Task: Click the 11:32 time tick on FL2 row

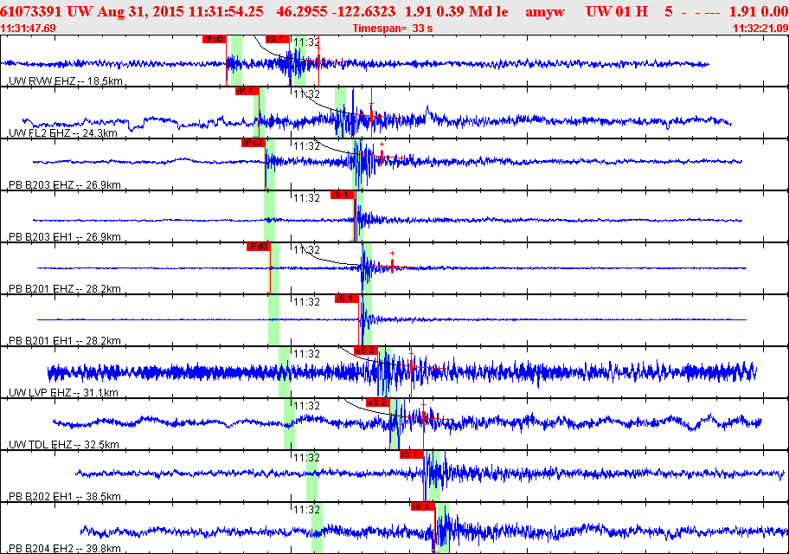Action: pyautogui.click(x=306, y=94)
